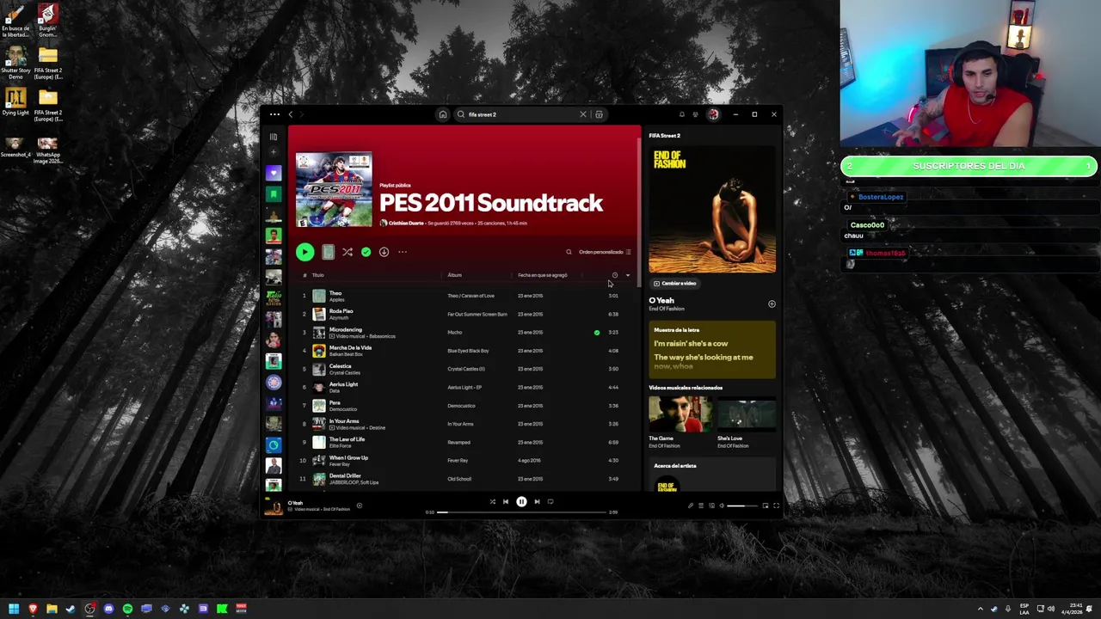The height and width of the screenshot is (619, 1101).
Task: Click the playlist preview thumbnail next to play
Action: click(x=328, y=252)
